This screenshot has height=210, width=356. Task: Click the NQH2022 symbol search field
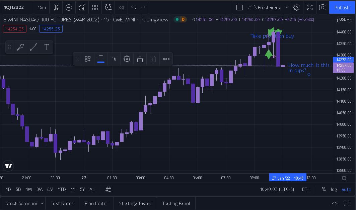14,7
